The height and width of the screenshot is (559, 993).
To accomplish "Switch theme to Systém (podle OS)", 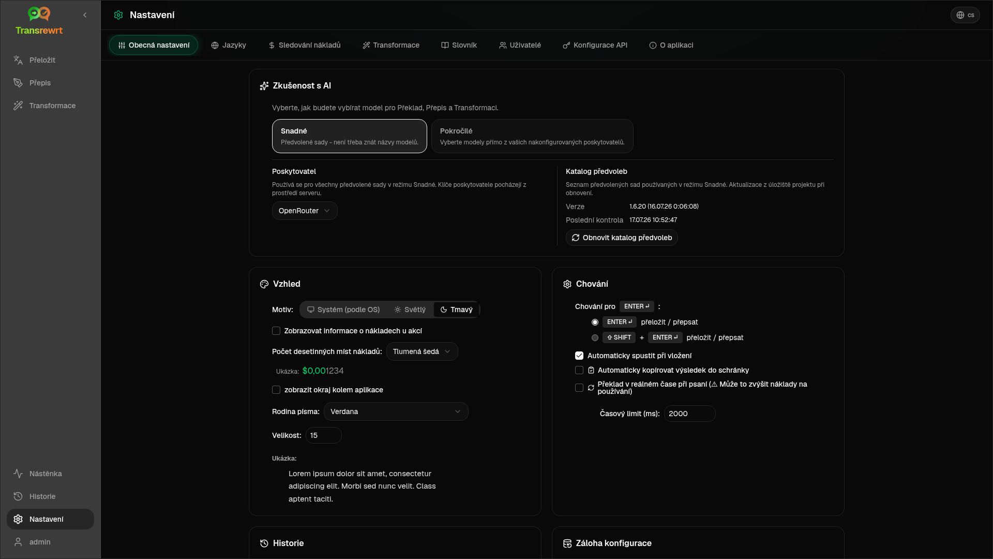I will tap(343, 310).
